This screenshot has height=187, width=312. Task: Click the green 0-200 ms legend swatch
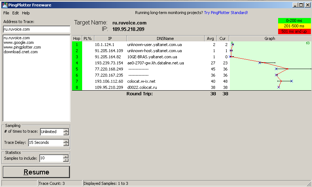(x=294, y=20)
